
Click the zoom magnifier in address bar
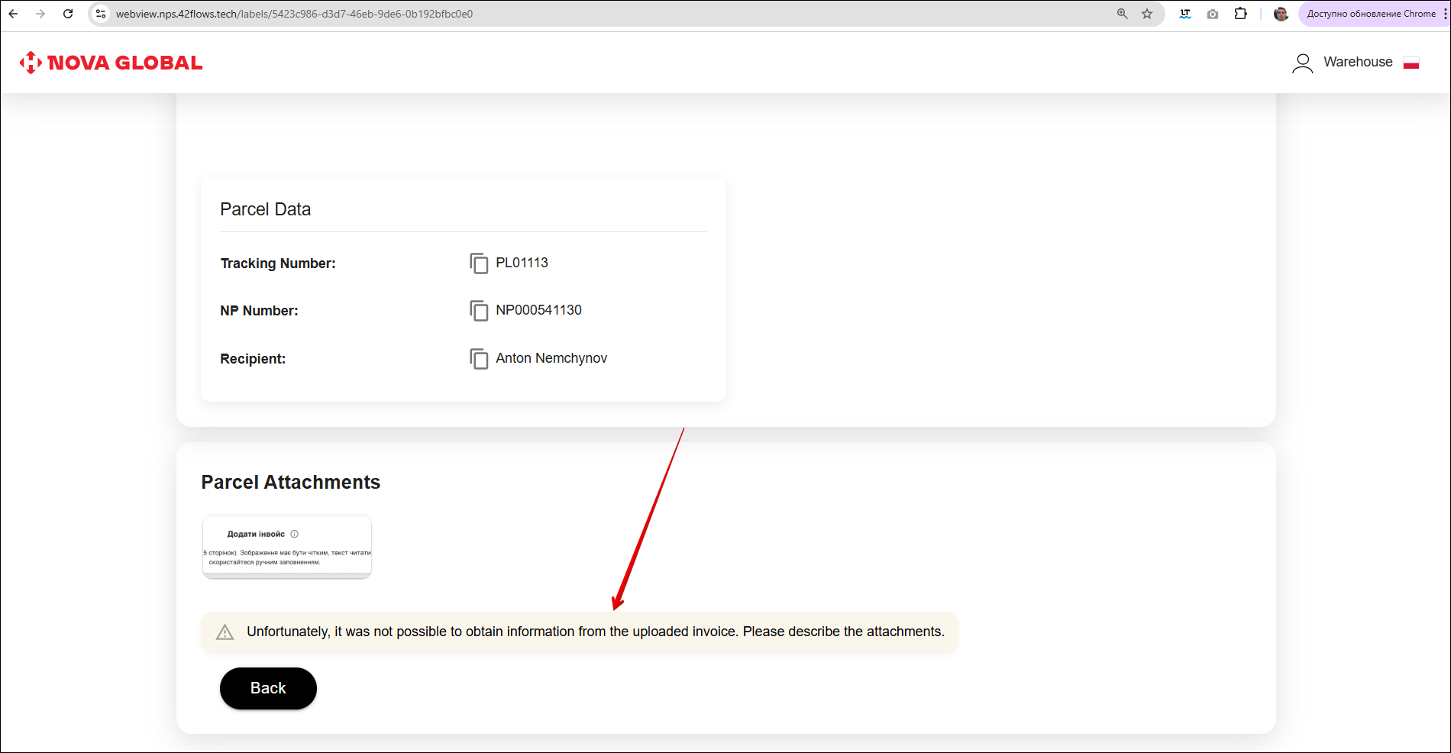1122,14
